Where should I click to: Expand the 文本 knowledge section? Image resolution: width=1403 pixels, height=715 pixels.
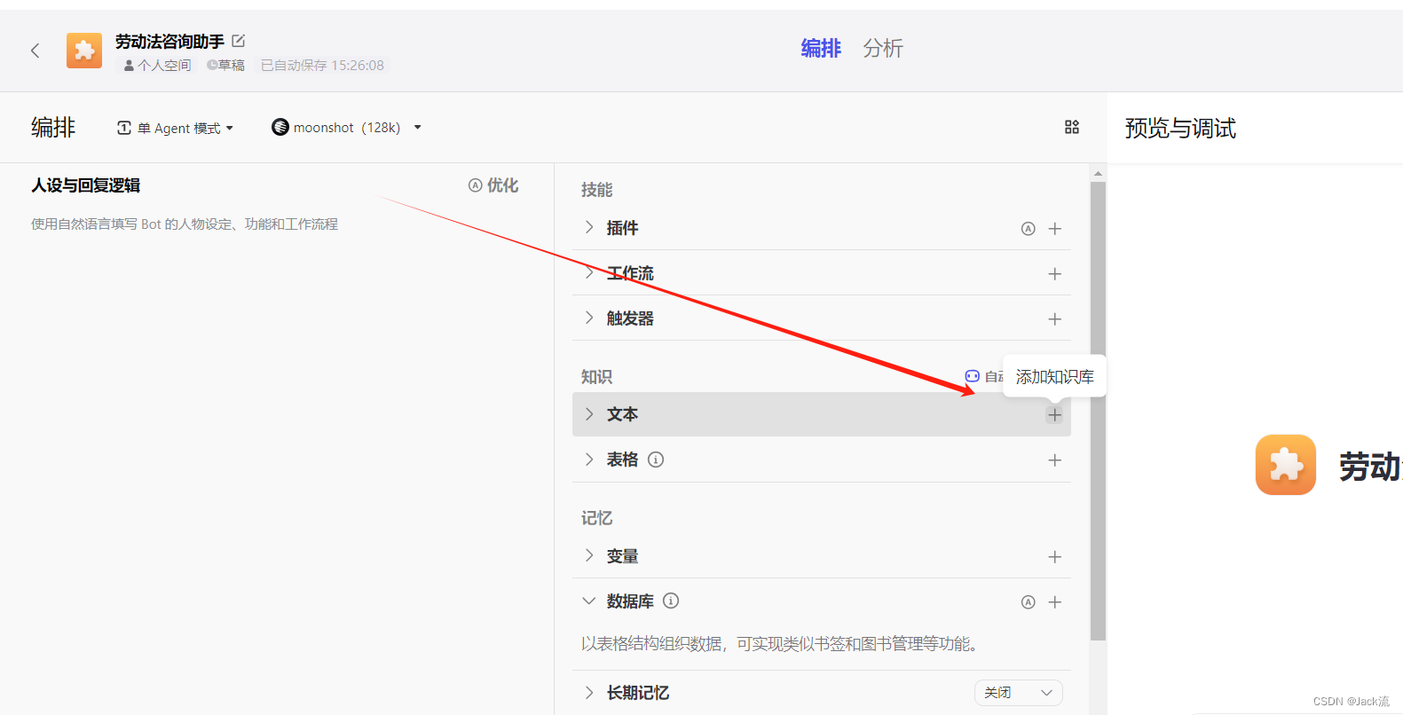pos(589,414)
